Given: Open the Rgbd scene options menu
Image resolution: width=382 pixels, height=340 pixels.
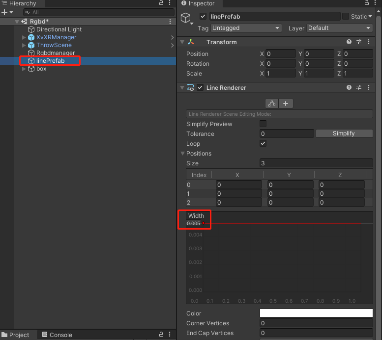Looking at the screenshot, I should [x=170, y=22].
